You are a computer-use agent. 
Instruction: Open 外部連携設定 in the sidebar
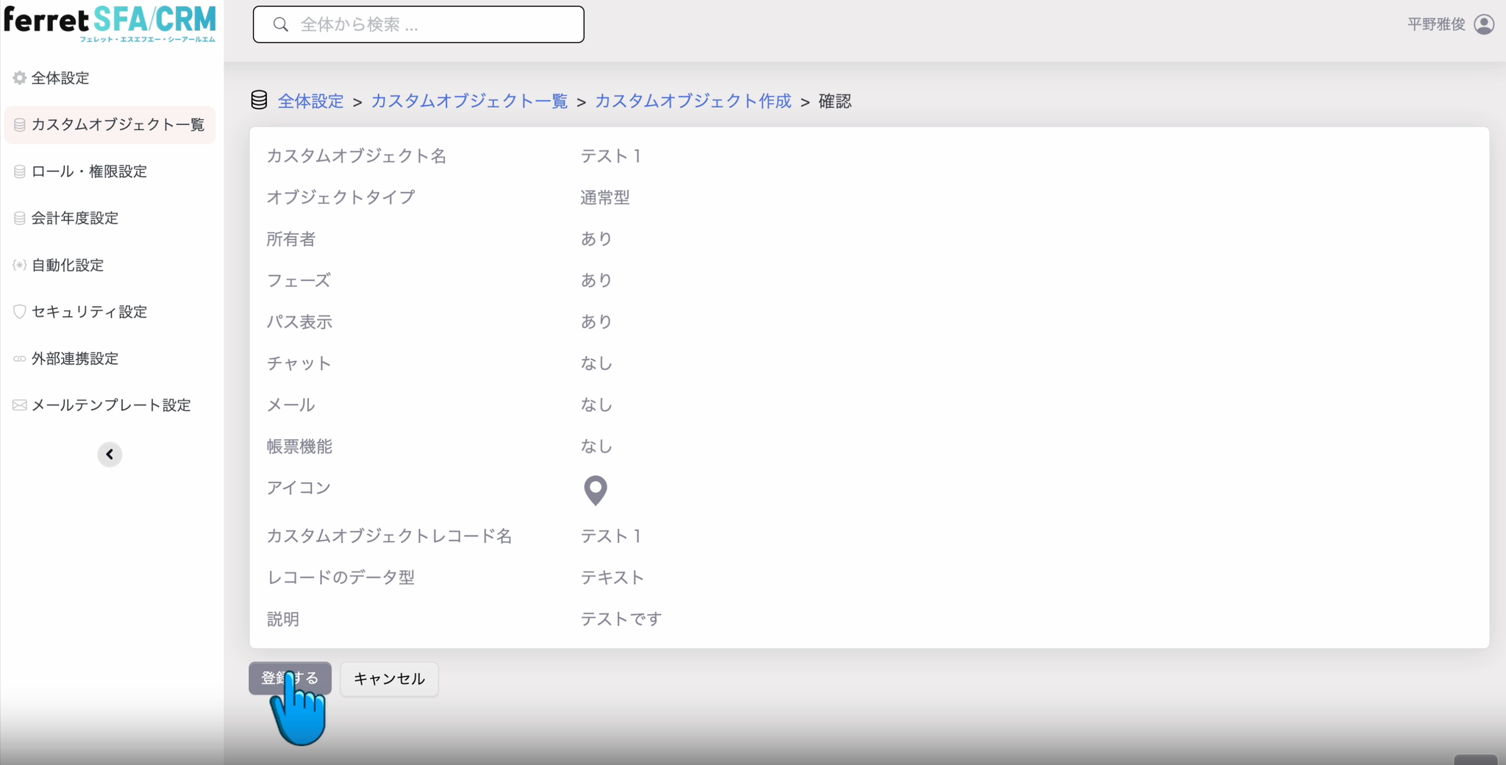click(x=75, y=359)
